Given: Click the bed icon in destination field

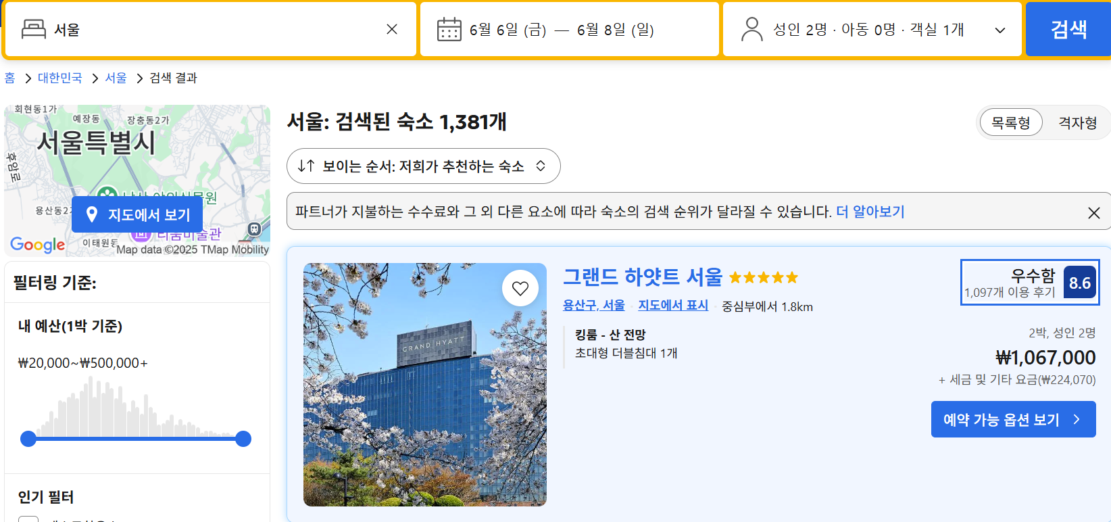Looking at the screenshot, I should [34, 29].
